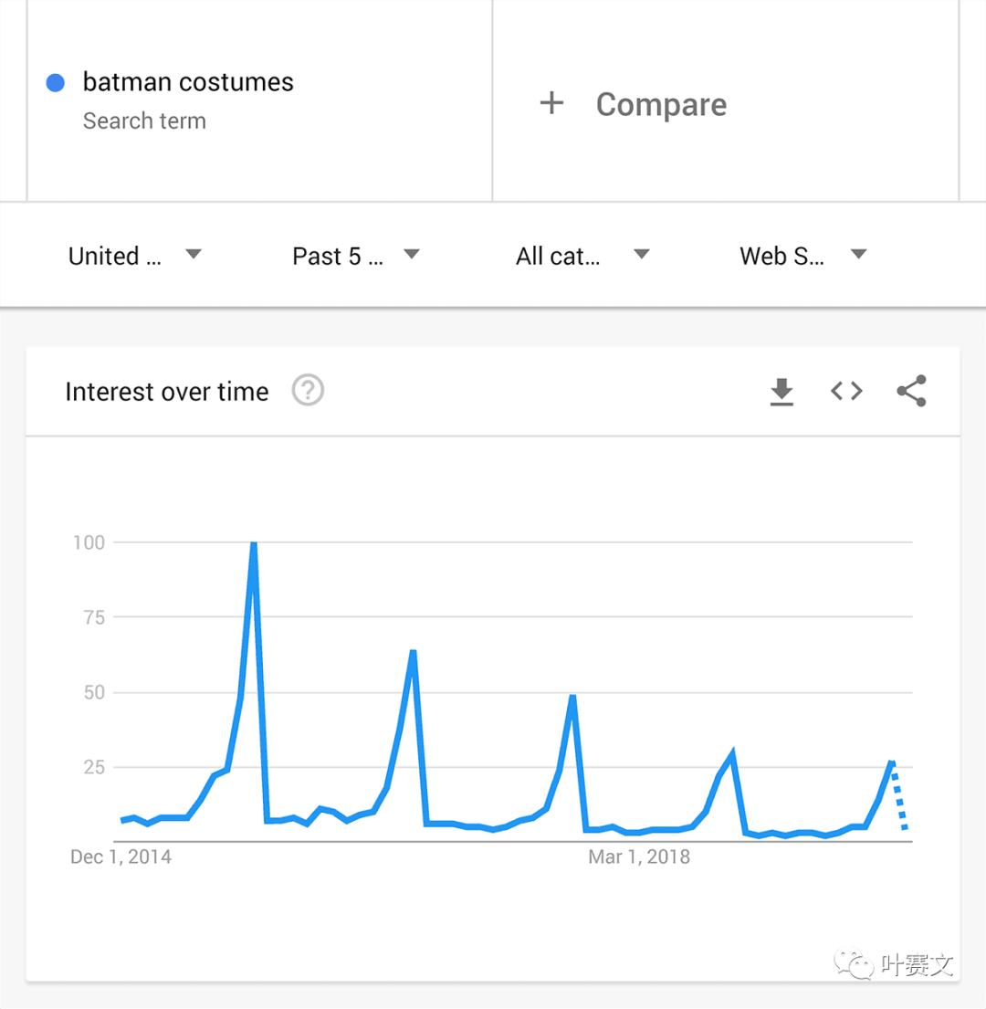Image resolution: width=986 pixels, height=1009 pixels.
Task: Click the blue dot next to batman costumes
Action: 56,82
